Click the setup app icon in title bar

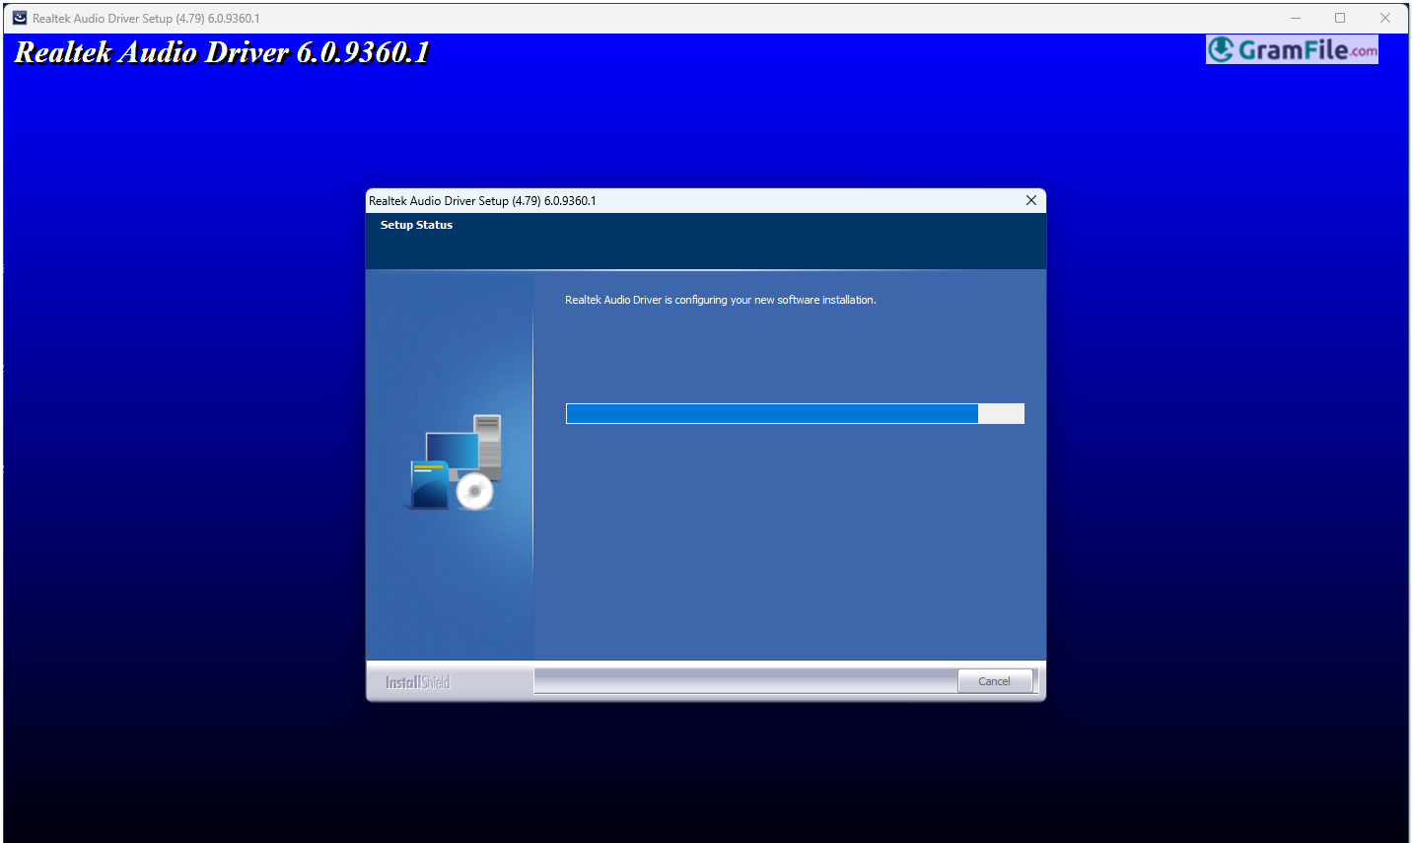[x=20, y=18]
